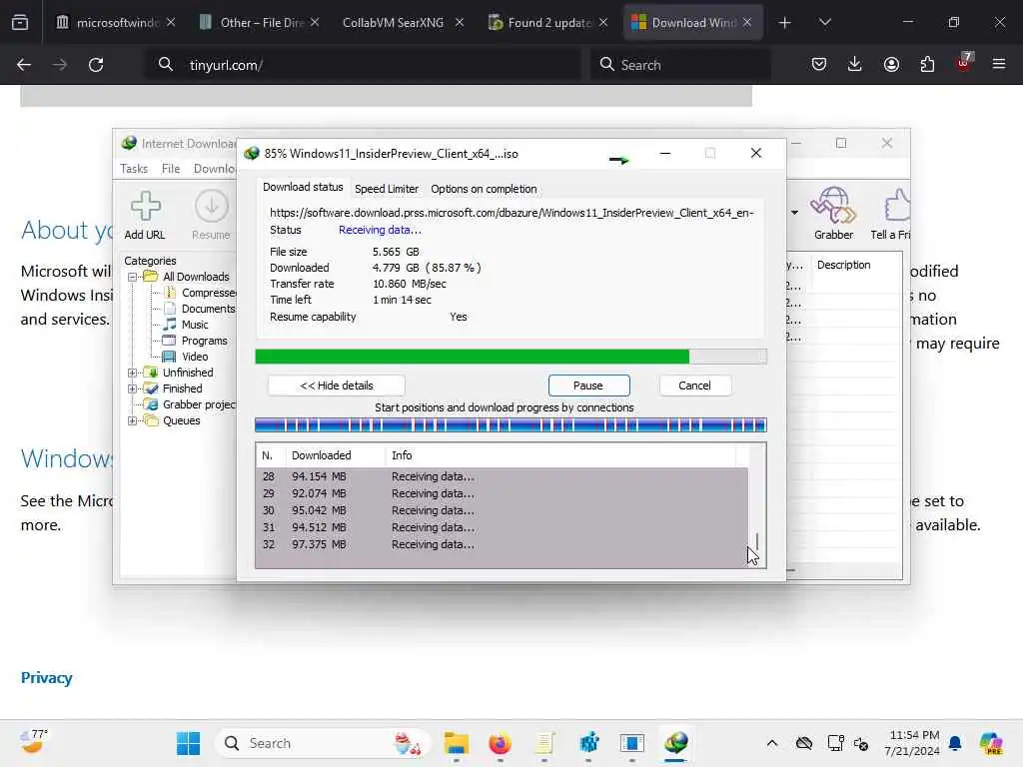Open the Copilot preview icon
The image size is (1023, 767).
click(x=991, y=743)
